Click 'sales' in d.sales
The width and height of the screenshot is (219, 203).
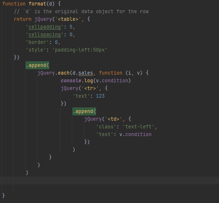click(86, 73)
